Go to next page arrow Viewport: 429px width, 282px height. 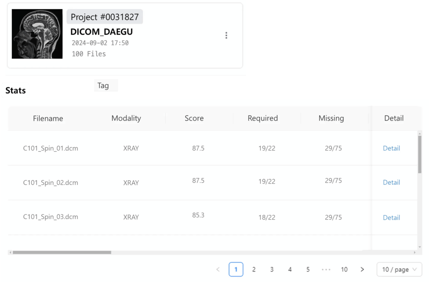coord(362,269)
